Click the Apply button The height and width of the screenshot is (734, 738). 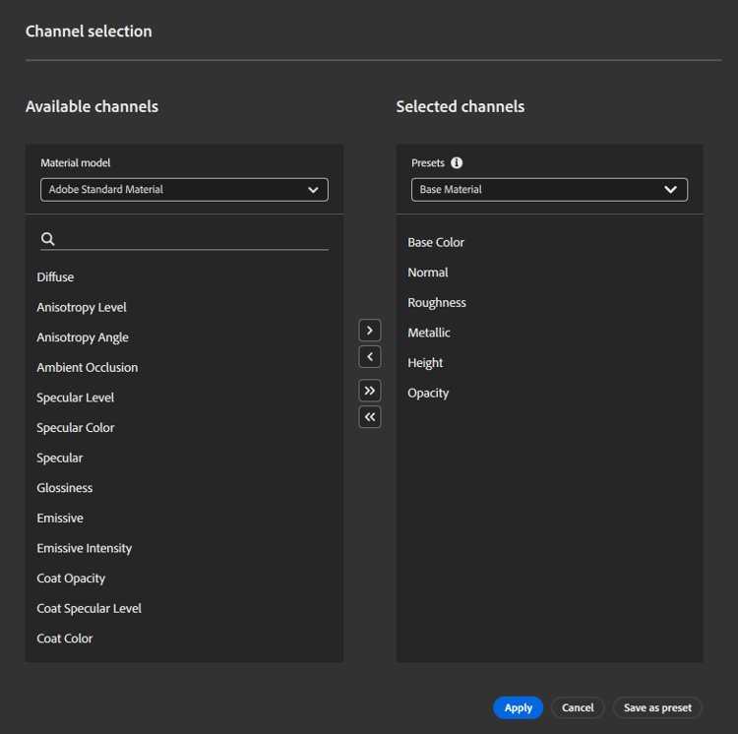pyautogui.click(x=519, y=707)
